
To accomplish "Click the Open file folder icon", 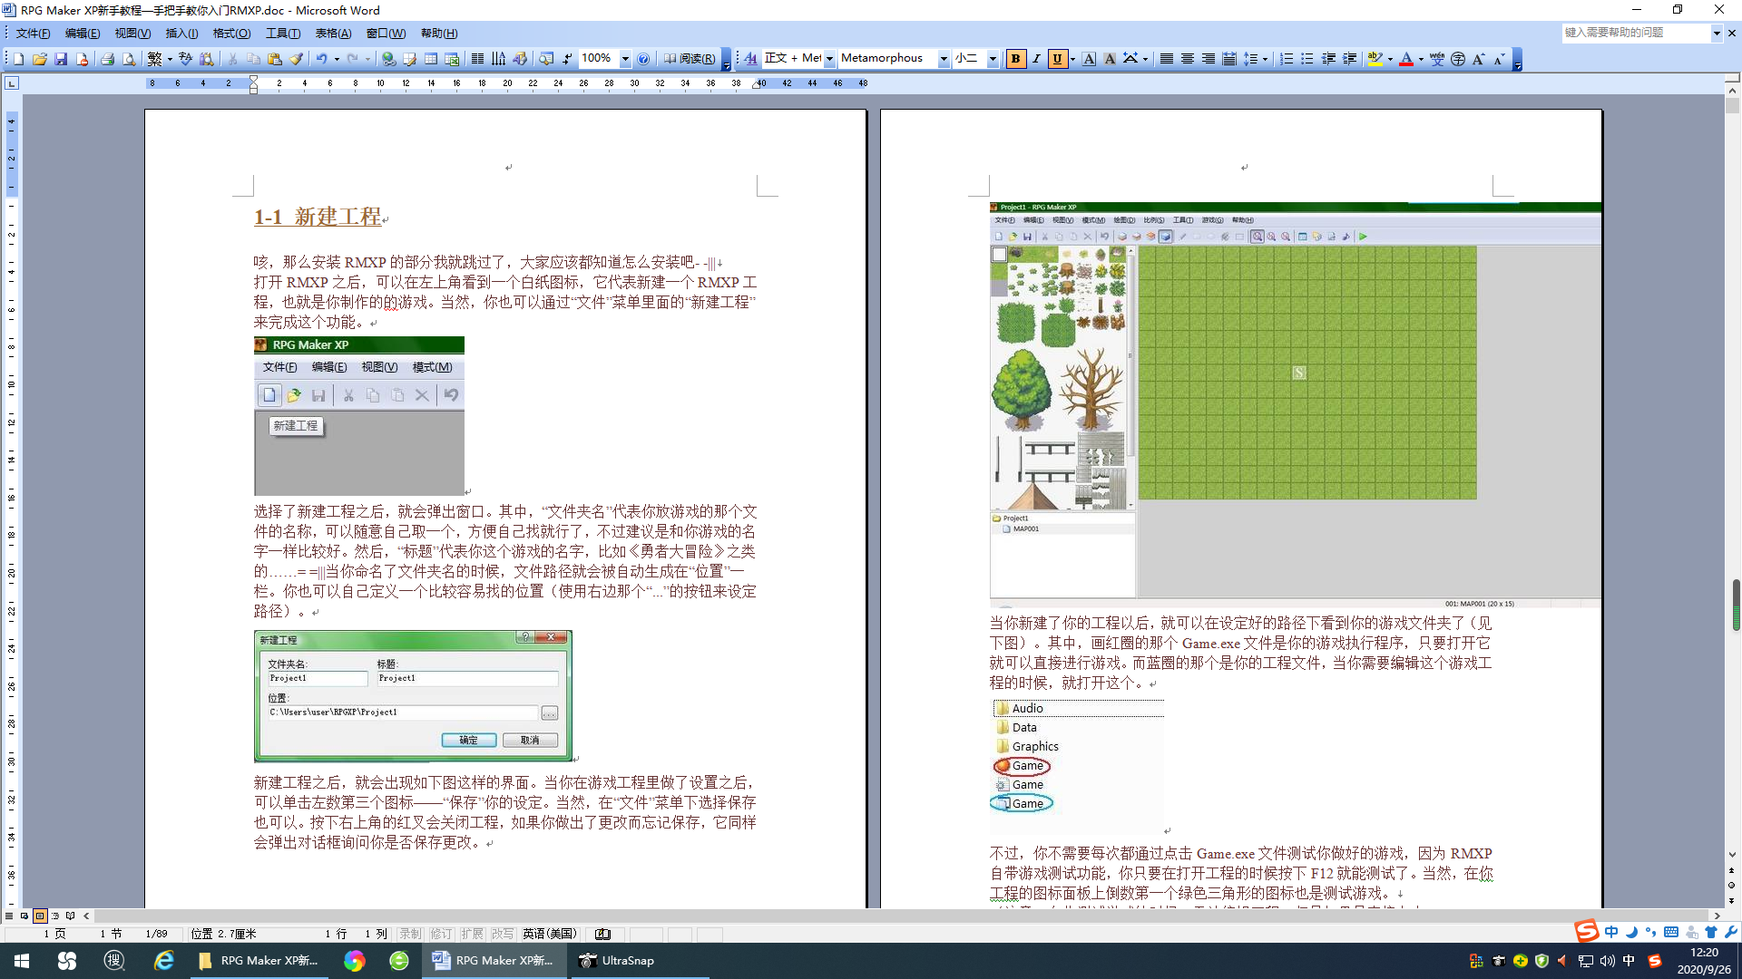I will [x=40, y=59].
